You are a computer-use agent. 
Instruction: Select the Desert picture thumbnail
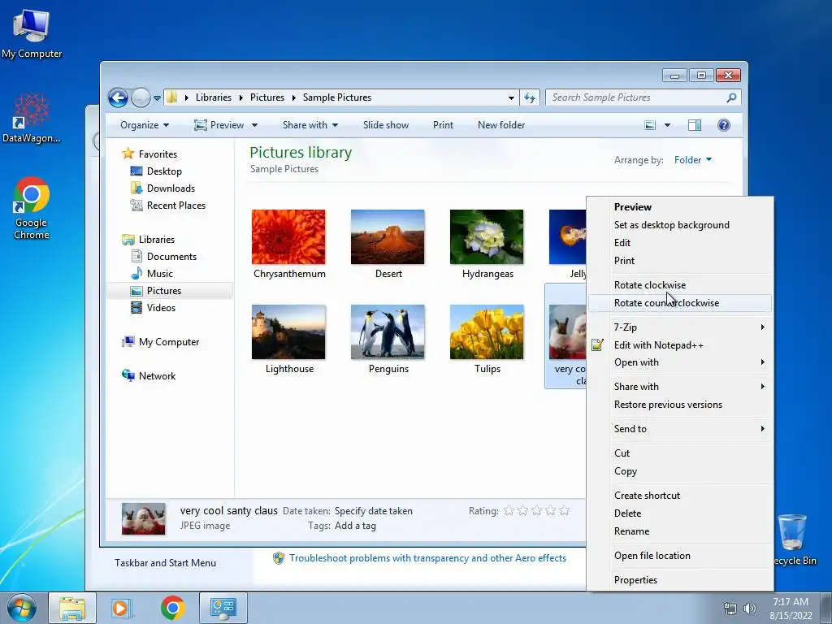[x=388, y=236]
